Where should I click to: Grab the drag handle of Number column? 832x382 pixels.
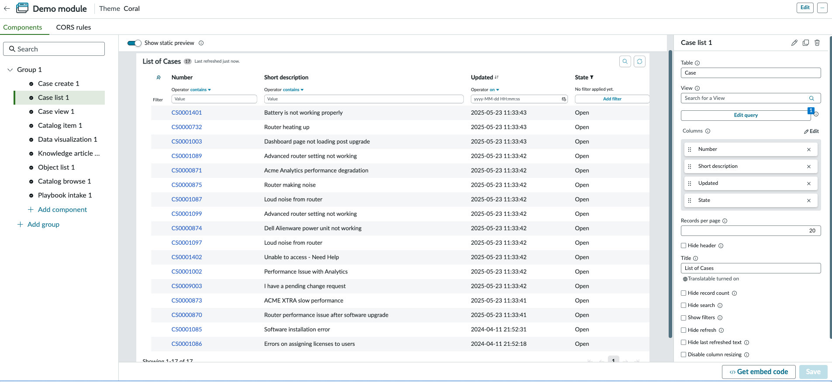click(690, 150)
